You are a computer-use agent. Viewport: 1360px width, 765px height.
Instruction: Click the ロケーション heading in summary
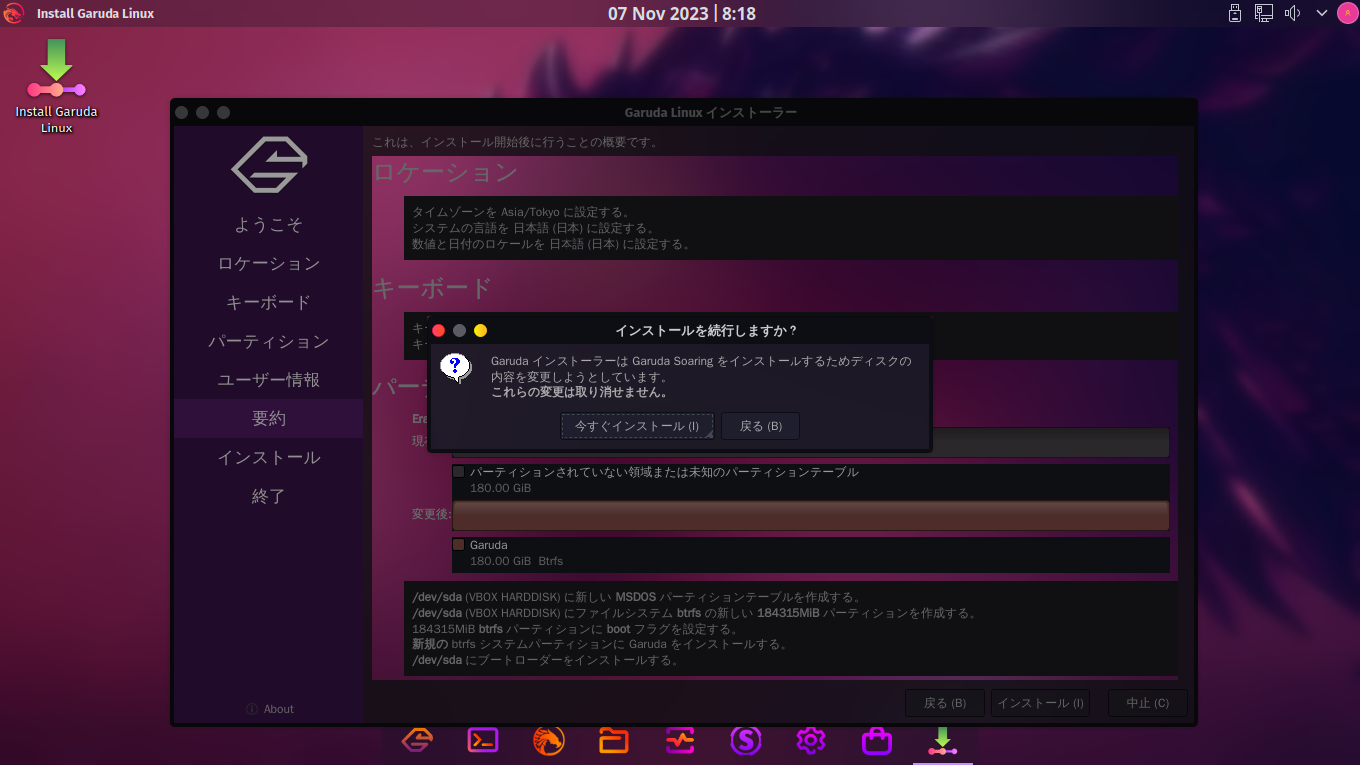pyautogui.click(x=445, y=172)
